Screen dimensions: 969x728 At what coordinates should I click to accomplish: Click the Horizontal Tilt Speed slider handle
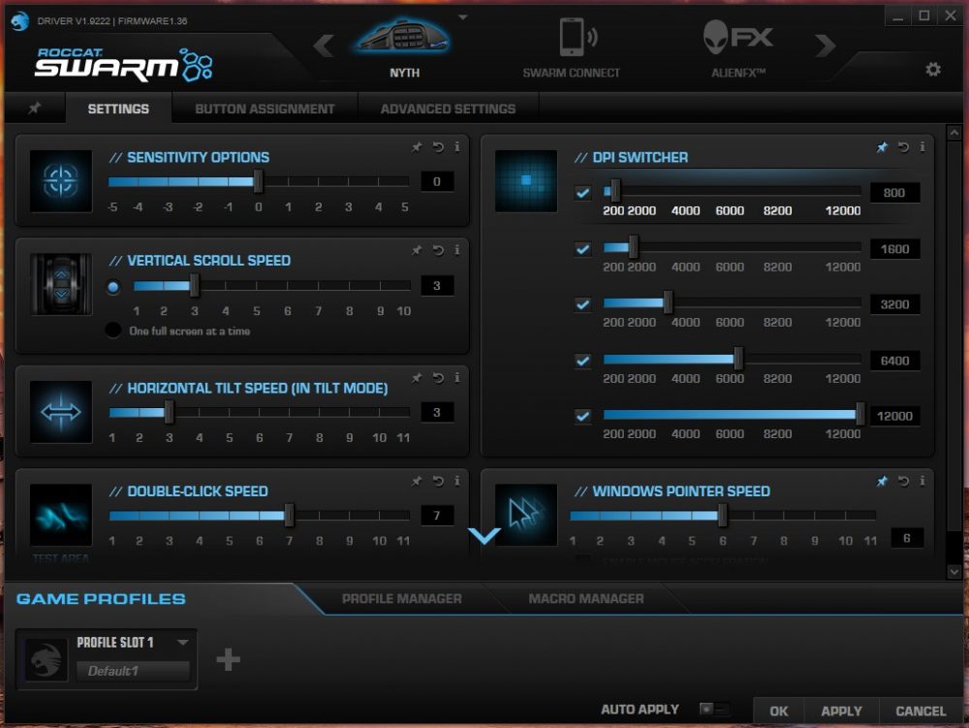tap(169, 412)
